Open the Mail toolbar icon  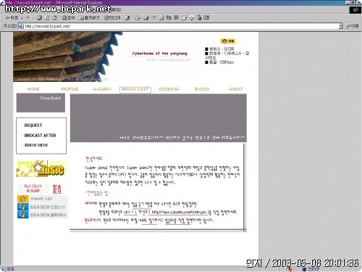click(137, 17)
